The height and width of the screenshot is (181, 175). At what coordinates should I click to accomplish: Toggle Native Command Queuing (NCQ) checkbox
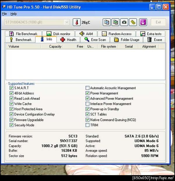[87, 119]
